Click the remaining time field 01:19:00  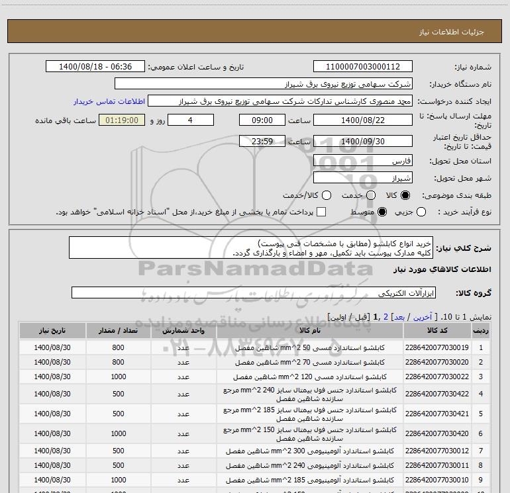point(122,120)
